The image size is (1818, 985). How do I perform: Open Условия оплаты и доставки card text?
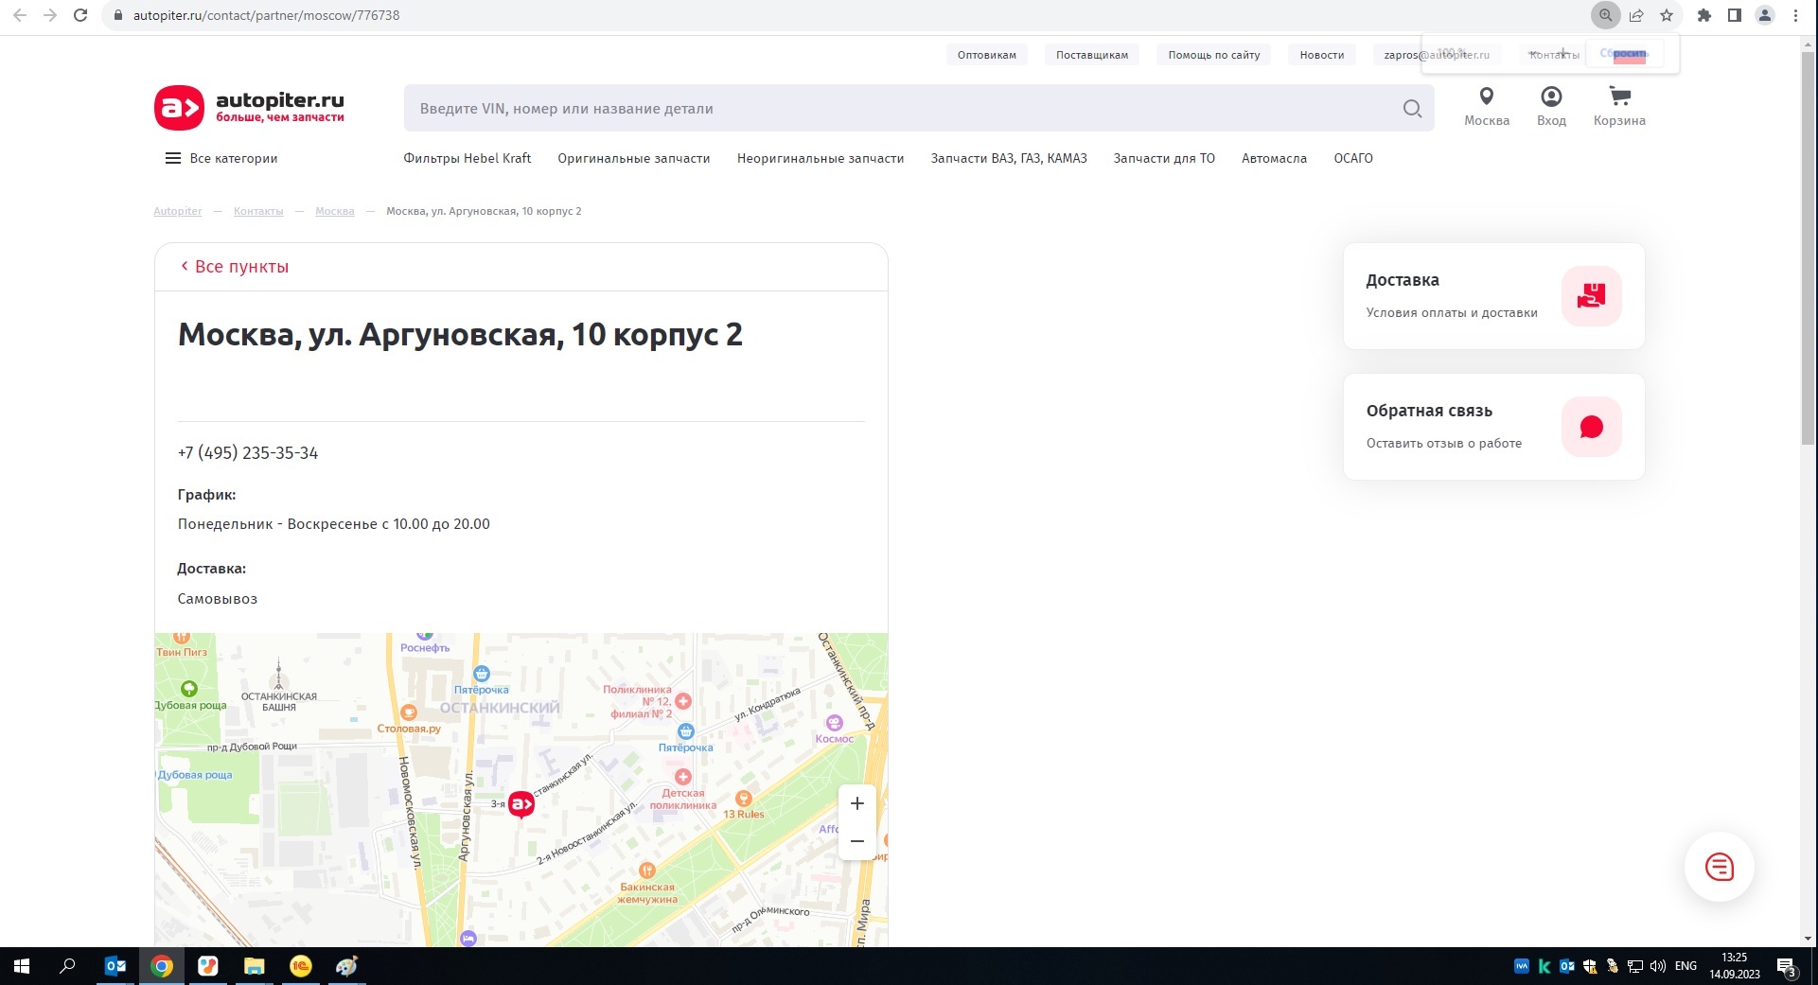click(x=1452, y=313)
